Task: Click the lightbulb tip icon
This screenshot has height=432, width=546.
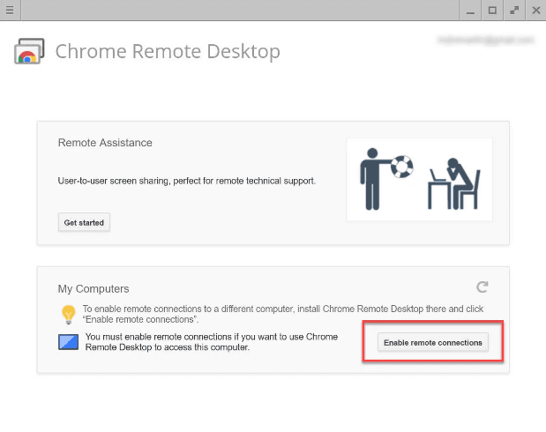Action: click(68, 315)
